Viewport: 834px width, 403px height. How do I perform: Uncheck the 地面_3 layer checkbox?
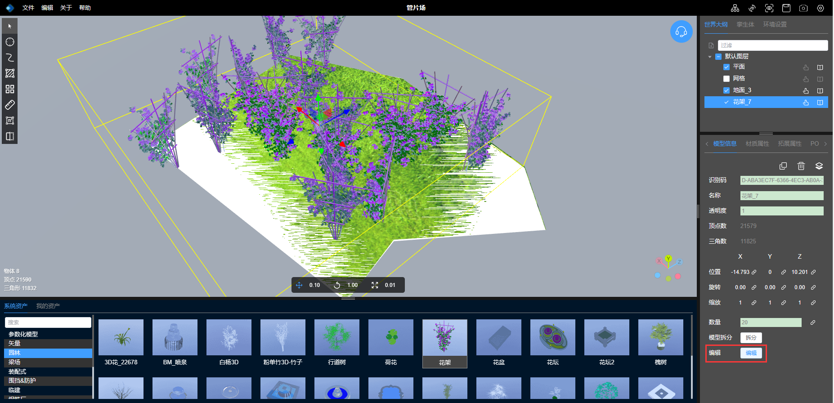[726, 90]
